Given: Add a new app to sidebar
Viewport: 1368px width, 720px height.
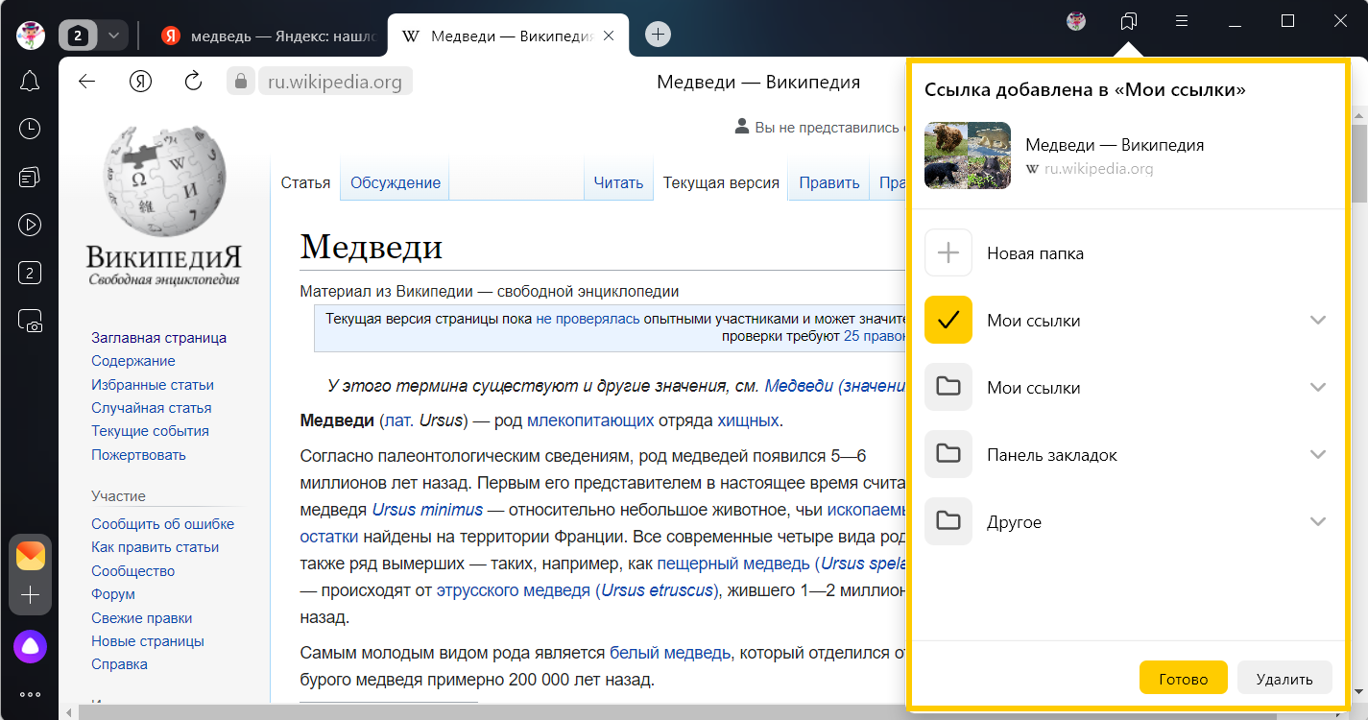Looking at the screenshot, I should coord(30,595).
